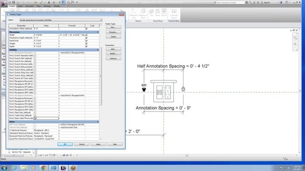Click New family type button
This screenshot has width=305, height=171.
point(113,28)
